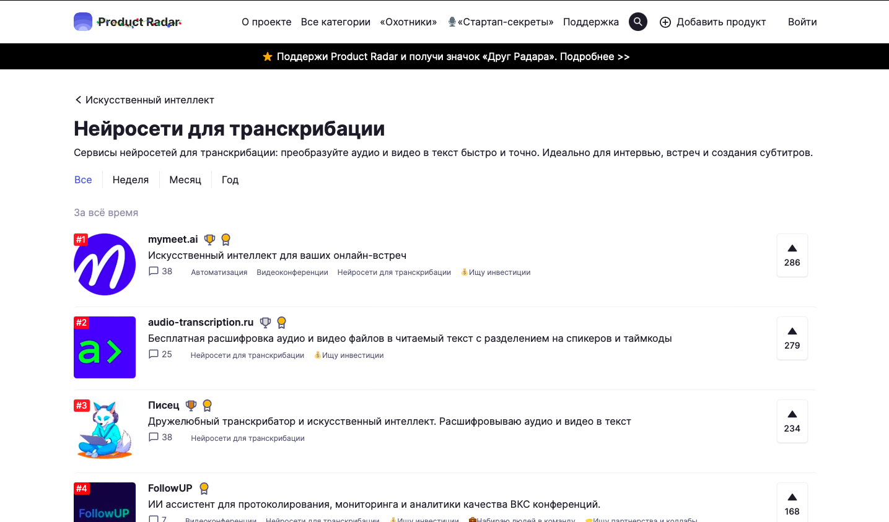Upvote mymeet.ai with the arrow
The image size is (889, 522).
(792, 248)
